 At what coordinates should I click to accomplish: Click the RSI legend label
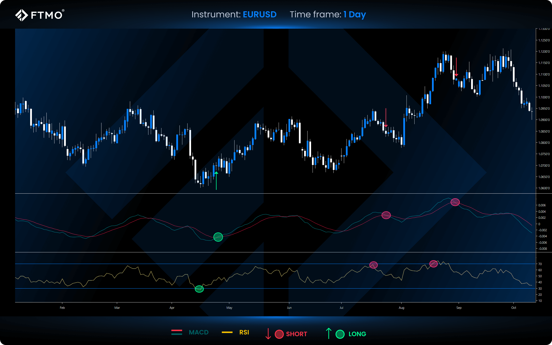pyautogui.click(x=244, y=332)
